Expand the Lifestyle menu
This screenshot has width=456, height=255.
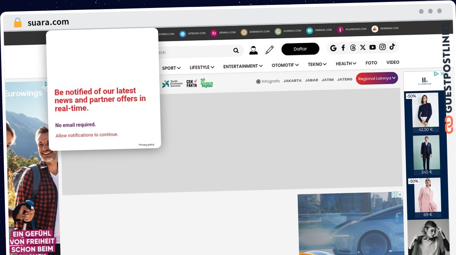coord(202,67)
